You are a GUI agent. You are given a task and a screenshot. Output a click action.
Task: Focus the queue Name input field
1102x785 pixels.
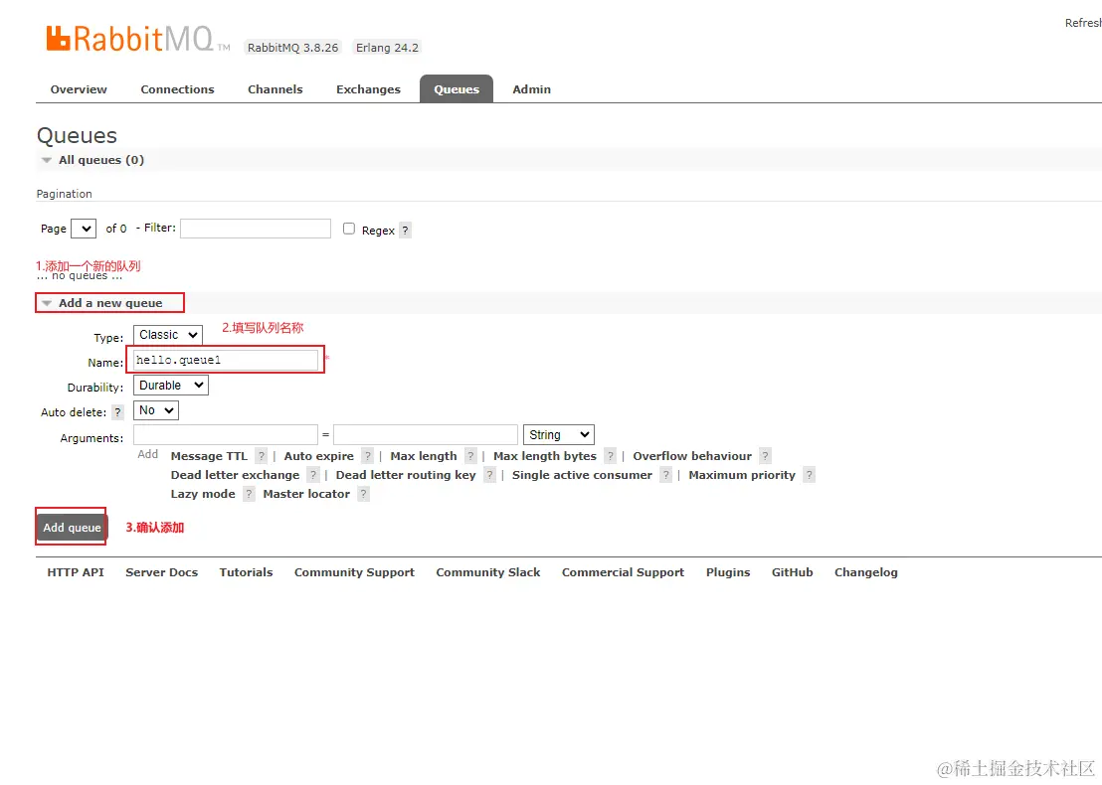[x=226, y=360]
